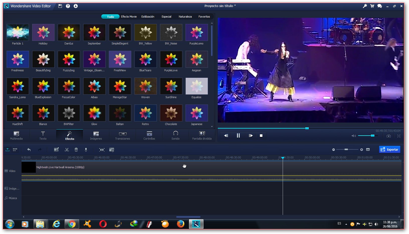
Task: Pause the video preview
Action: tap(238, 136)
